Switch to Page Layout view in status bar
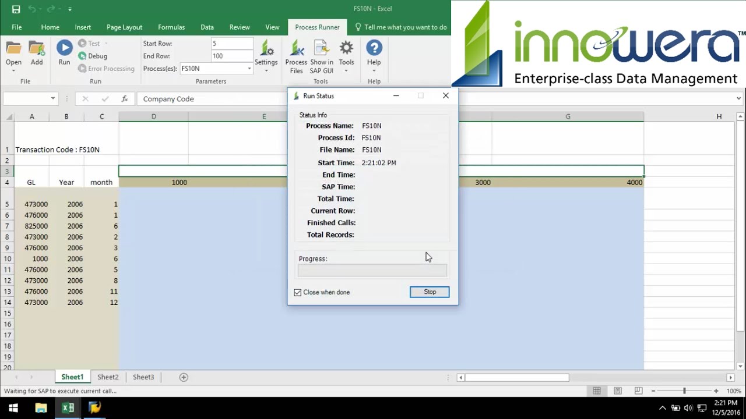The image size is (746, 419). coord(618,391)
